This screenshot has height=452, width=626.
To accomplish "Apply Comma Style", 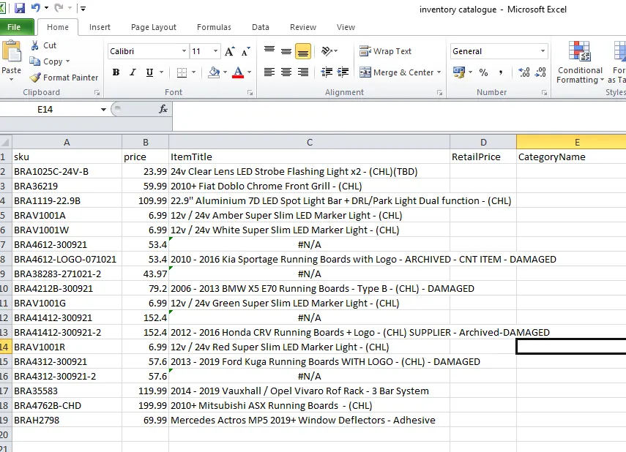I will click(x=501, y=72).
